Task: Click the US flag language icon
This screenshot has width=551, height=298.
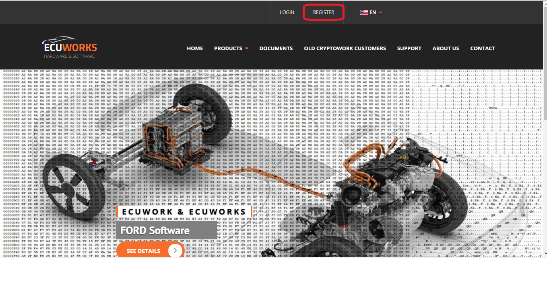Action: [x=364, y=12]
